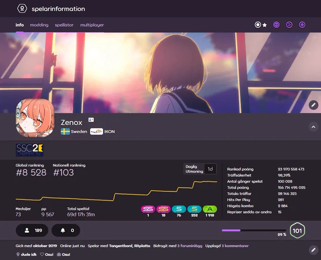This screenshot has width=321, height=260.
Task: Open the 3 kommentarer link
Action: pos(235,246)
